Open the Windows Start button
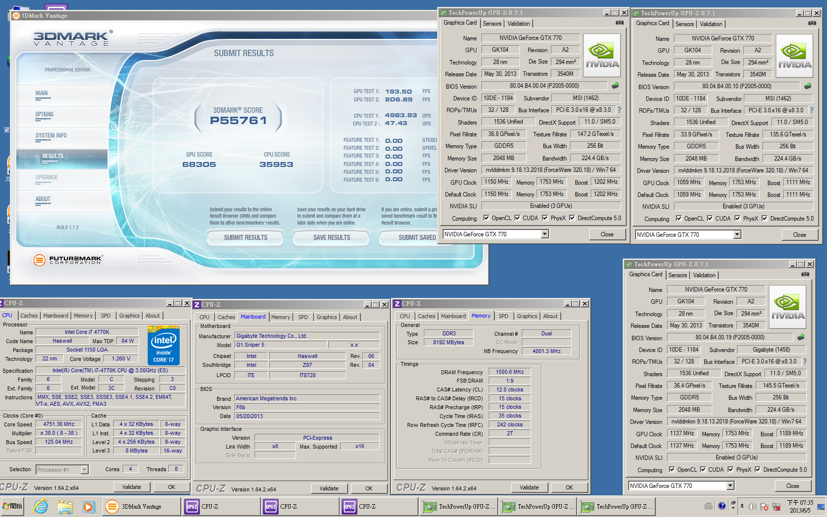Viewport: 827px width, 517px height. [13, 506]
